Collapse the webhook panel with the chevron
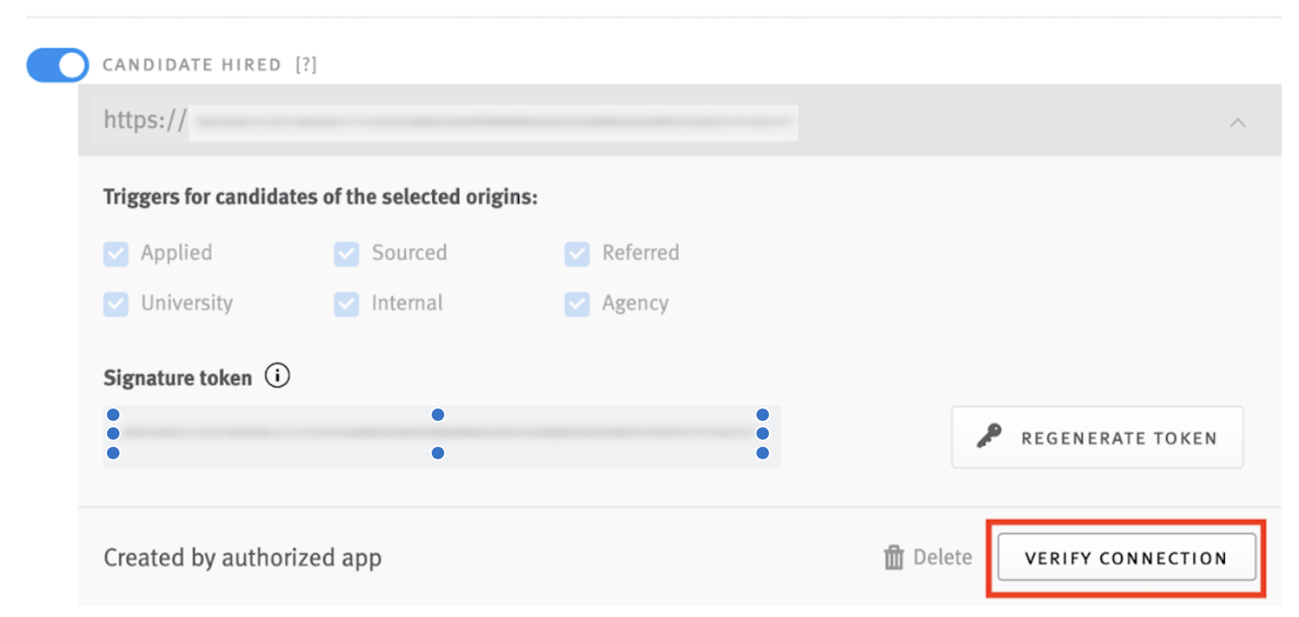The image size is (1299, 617). [x=1237, y=123]
